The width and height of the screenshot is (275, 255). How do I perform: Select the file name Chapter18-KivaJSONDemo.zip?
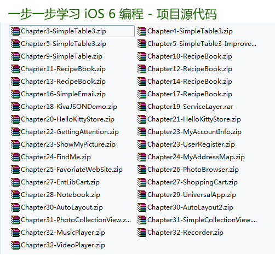click(69, 107)
